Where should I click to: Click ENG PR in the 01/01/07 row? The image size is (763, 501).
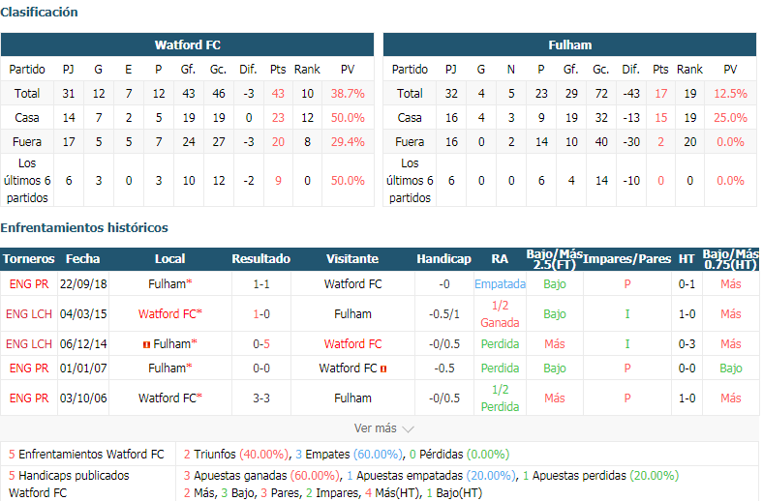(x=29, y=368)
